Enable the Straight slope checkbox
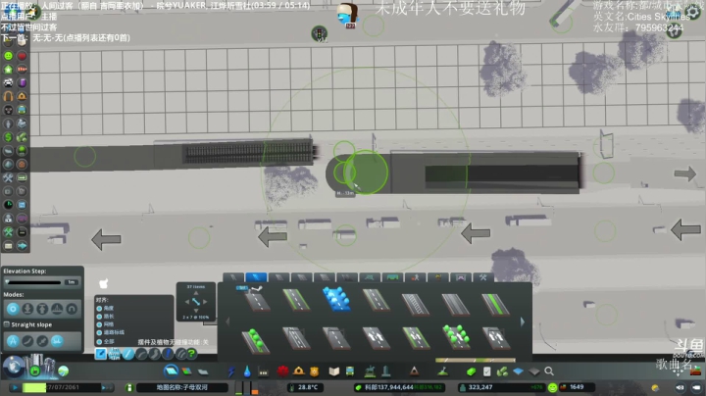 coord(7,324)
